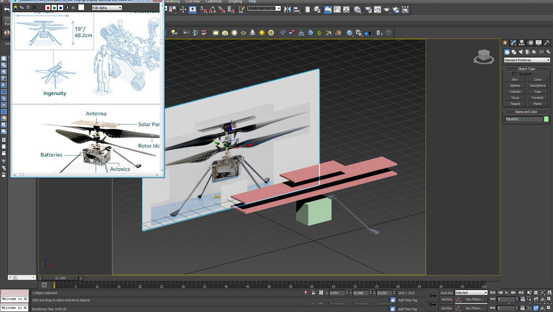
Task: Select Space Warps category icon
Action: tap(541, 52)
